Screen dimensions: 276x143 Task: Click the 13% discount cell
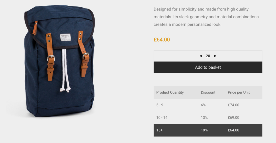click(x=204, y=118)
